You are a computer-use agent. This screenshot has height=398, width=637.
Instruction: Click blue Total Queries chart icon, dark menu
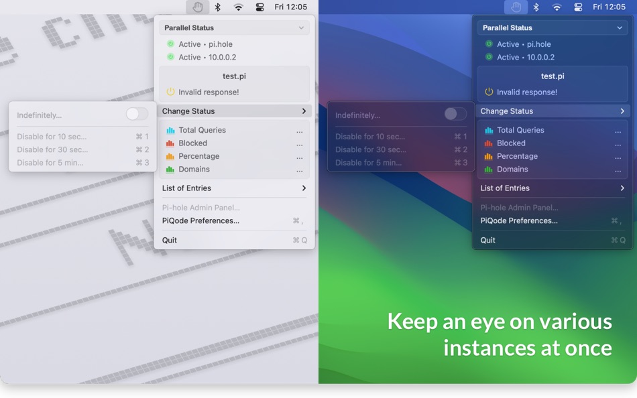pos(489,131)
